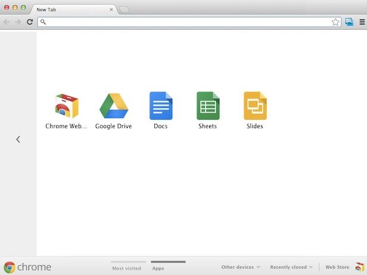The width and height of the screenshot is (367, 275).
Task: Click the Chrome Web... label text
Action: pos(66,126)
